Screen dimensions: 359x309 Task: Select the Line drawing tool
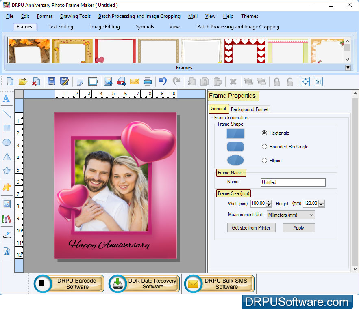(x=7, y=114)
